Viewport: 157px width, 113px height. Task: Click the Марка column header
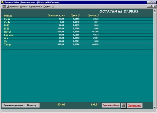point(8,16)
